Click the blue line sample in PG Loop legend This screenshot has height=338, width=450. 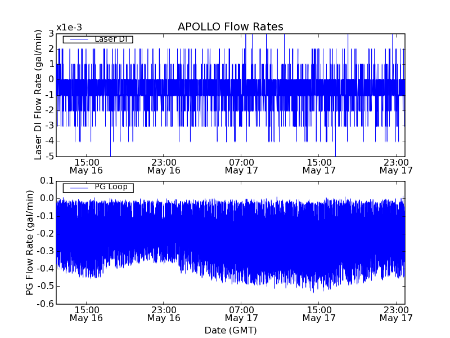coord(78,188)
